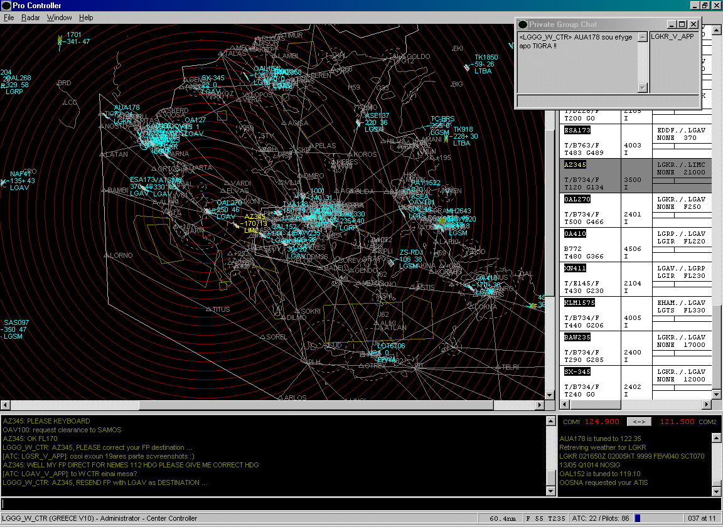This screenshot has width=723, height=527.
Task: Open the File menu
Action: (9, 18)
